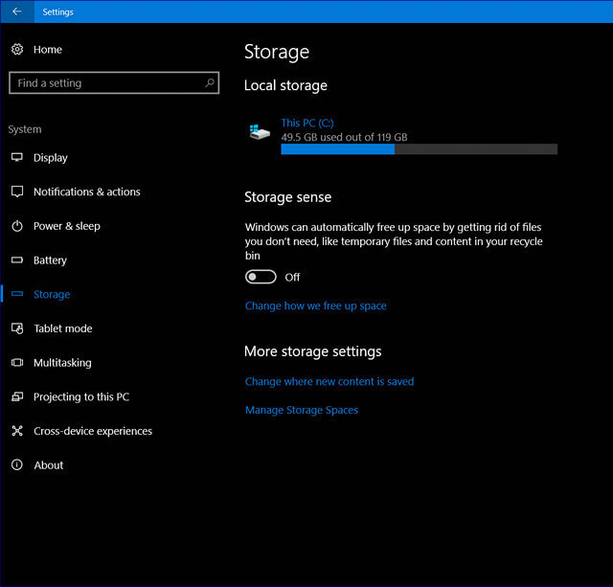The width and height of the screenshot is (613, 587).
Task: Open the About page
Action: (48, 465)
